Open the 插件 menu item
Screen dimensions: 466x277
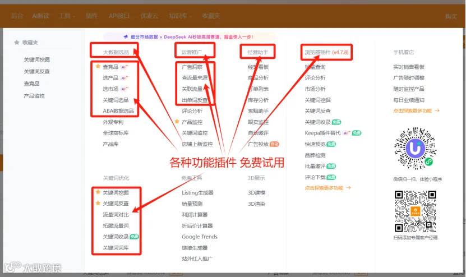click(x=91, y=16)
